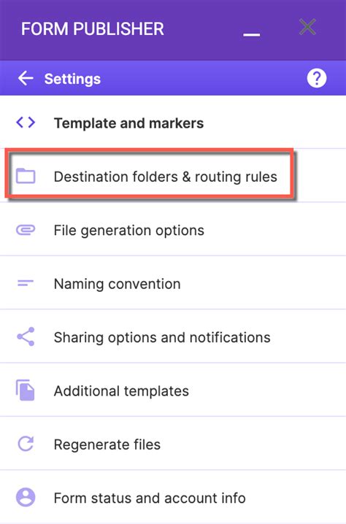The image size is (346, 524).
Task: Click the person icon for account info
Action: (x=26, y=497)
